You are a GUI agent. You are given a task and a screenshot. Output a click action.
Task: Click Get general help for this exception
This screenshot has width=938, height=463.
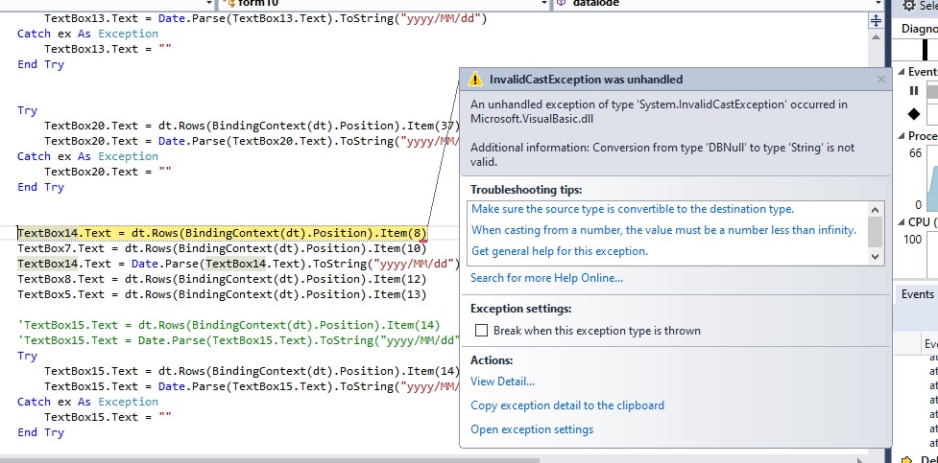tap(559, 251)
